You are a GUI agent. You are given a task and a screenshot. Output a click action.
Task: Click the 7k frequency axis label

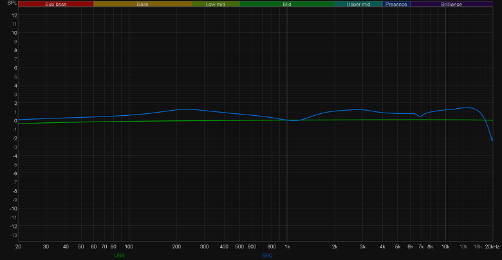(x=421, y=246)
